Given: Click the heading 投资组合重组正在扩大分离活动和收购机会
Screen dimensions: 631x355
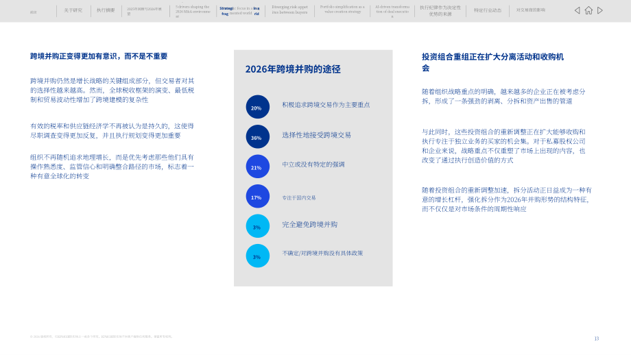Looking at the screenshot, I should [492, 62].
